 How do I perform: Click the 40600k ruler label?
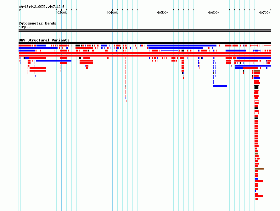pos(214,13)
